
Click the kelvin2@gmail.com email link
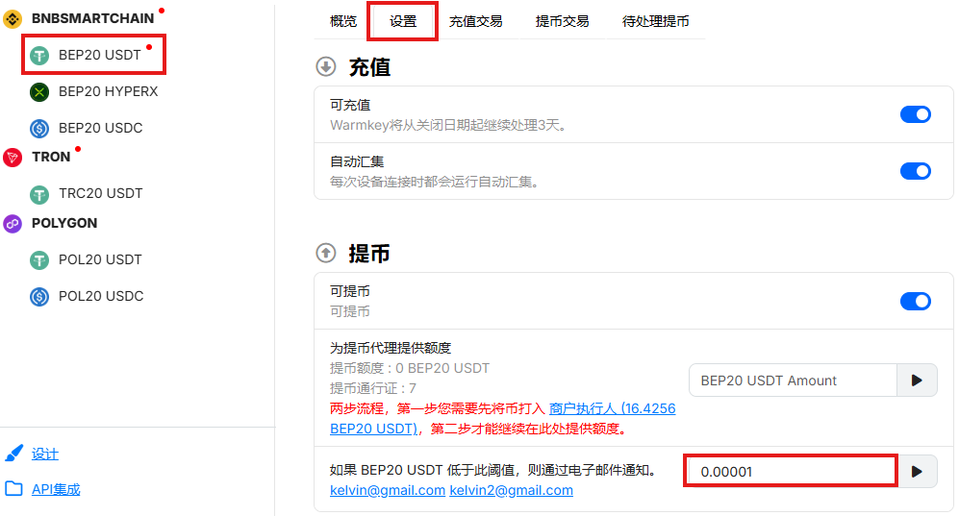tap(512, 490)
